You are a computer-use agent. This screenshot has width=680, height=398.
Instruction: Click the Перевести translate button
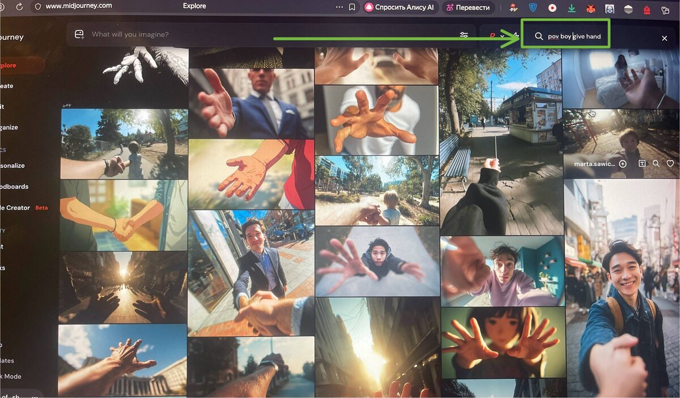(468, 7)
